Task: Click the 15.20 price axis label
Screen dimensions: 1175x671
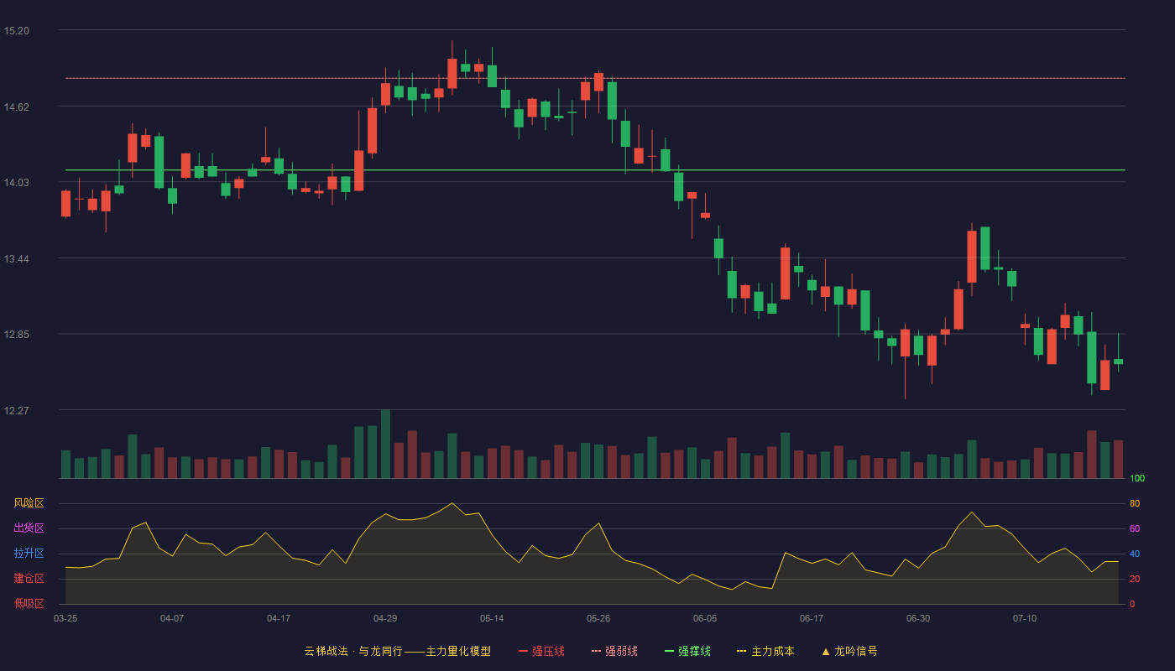Action: point(16,31)
